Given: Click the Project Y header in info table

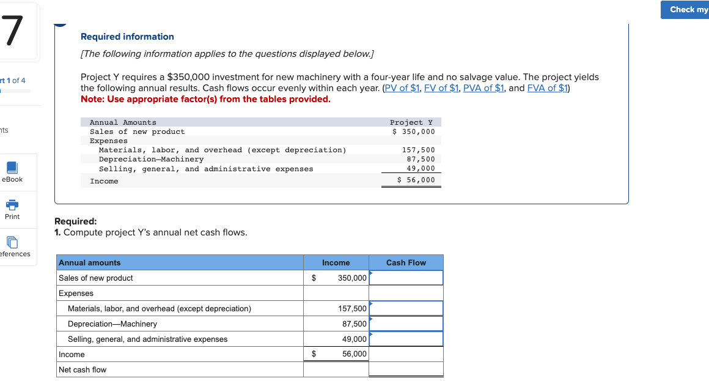Looking at the screenshot, I should pos(411,123).
